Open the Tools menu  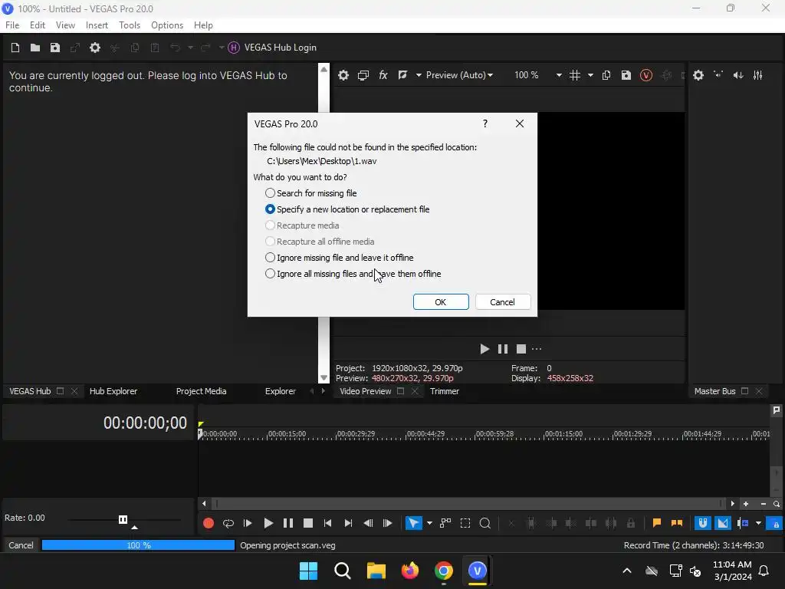tap(130, 25)
